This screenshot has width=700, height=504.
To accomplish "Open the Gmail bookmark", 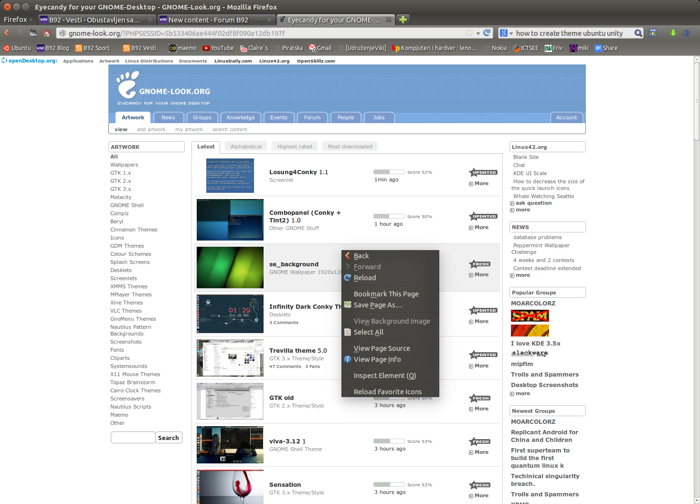I will [320, 48].
